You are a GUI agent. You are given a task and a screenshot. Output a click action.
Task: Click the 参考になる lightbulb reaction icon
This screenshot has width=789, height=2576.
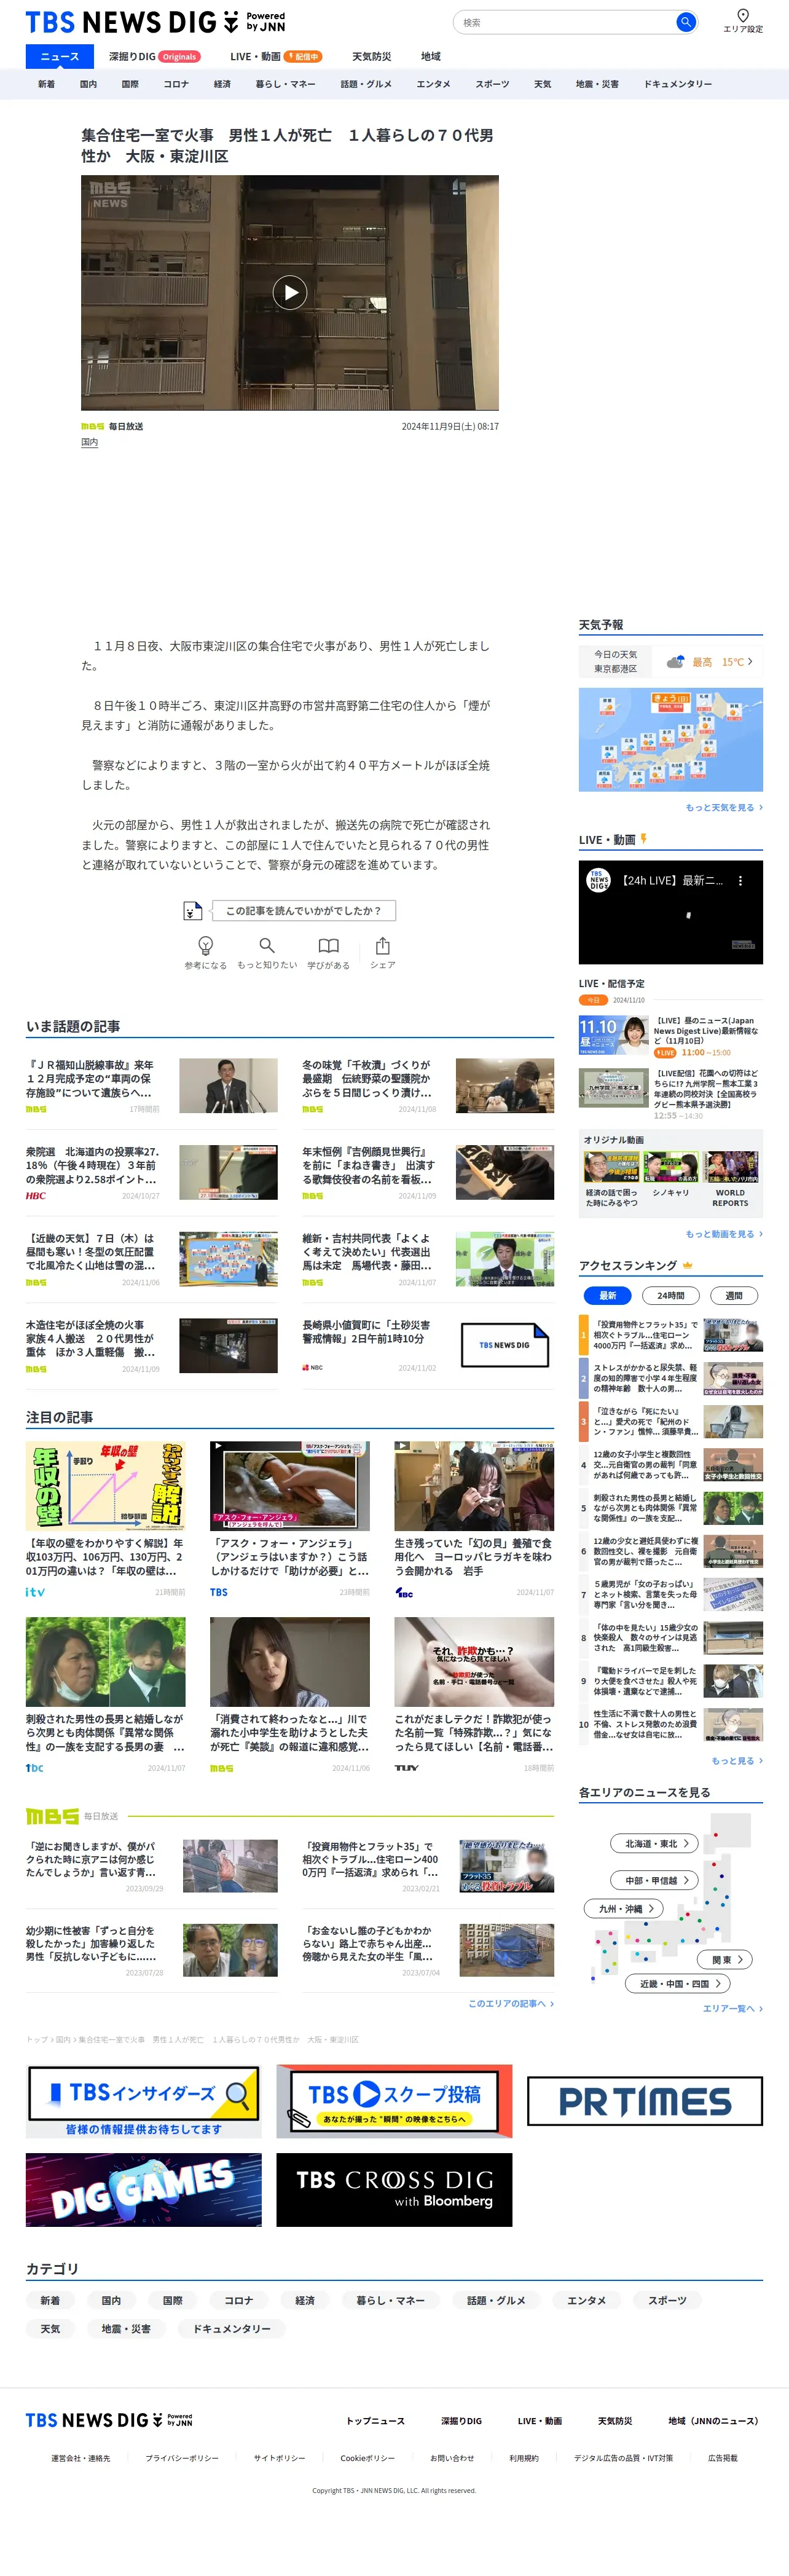click(206, 945)
